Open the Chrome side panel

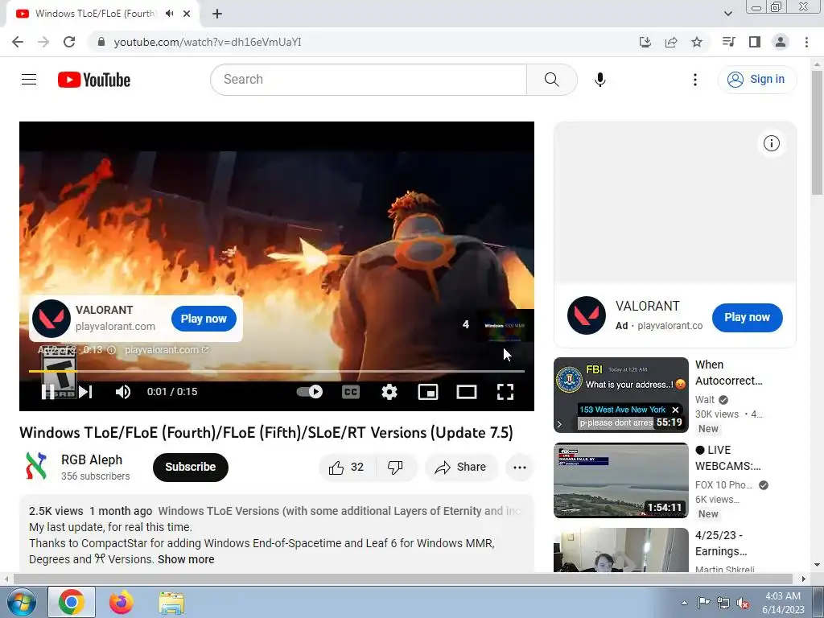coord(755,42)
